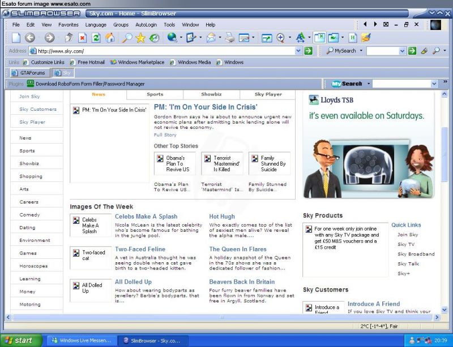
Task: Click the system tray clock showing 20:39
Action: pyautogui.click(x=441, y=341)
